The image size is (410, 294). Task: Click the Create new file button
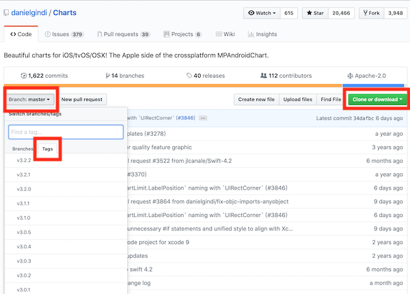[255, 100]
